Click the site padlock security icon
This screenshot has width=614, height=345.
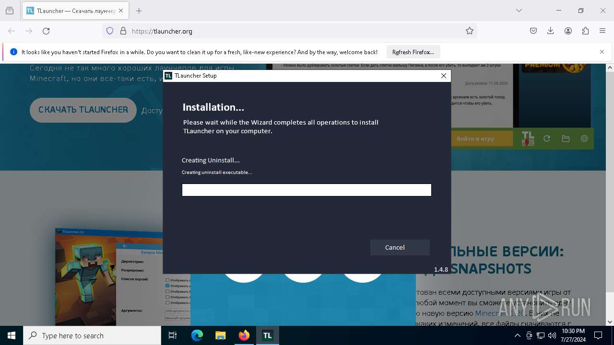[123, 31]
